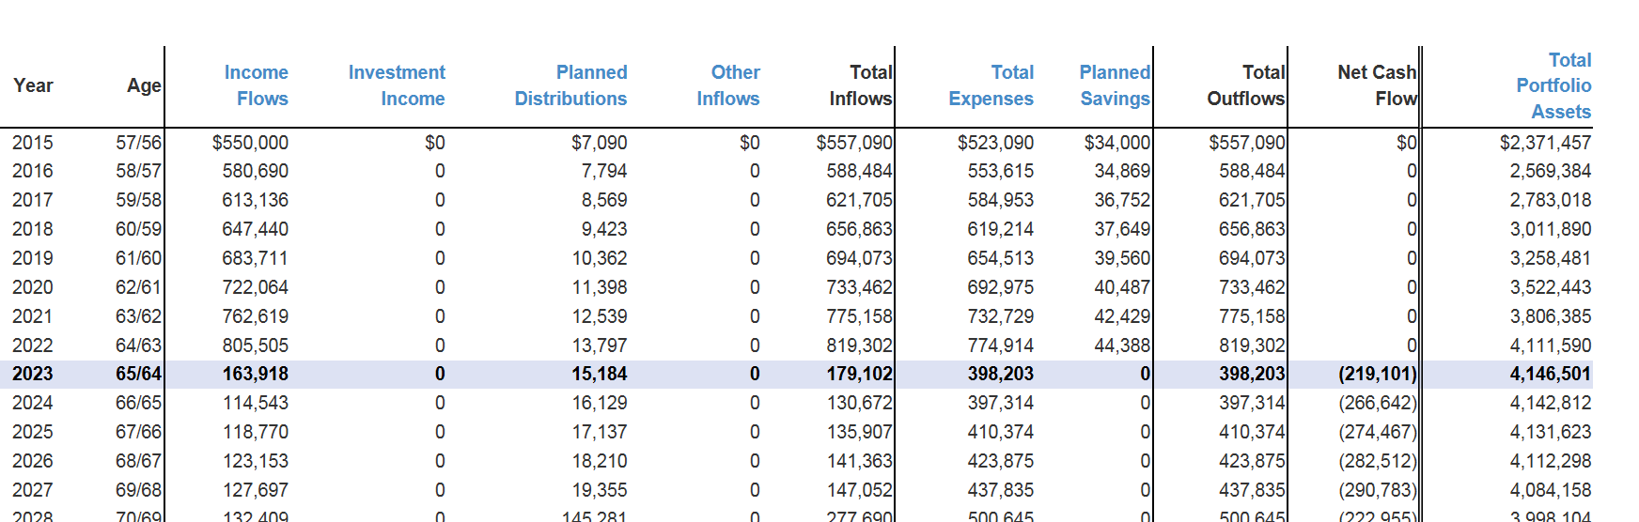This screenshot has height=522, width=1639.
Task: Click the Year column header
Action: click(33, 85)
